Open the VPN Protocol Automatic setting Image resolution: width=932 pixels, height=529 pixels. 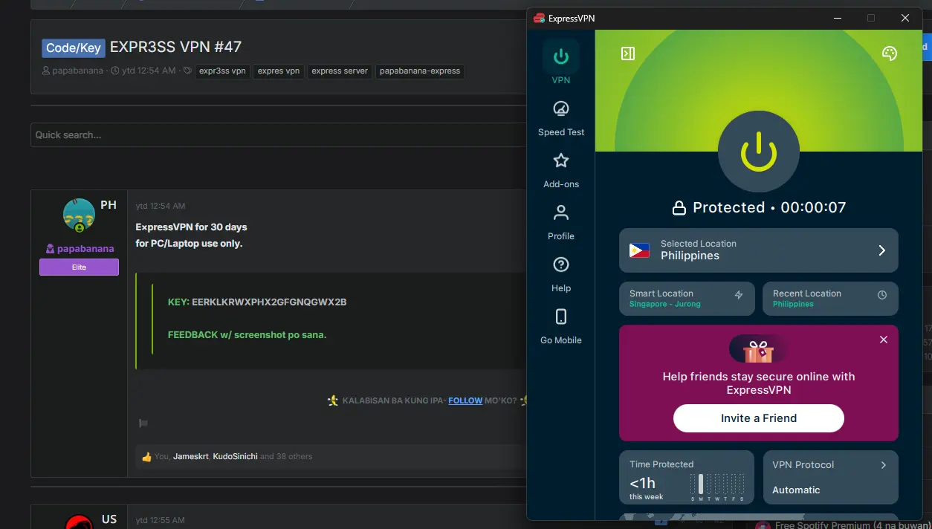click(x=830, y=477)
